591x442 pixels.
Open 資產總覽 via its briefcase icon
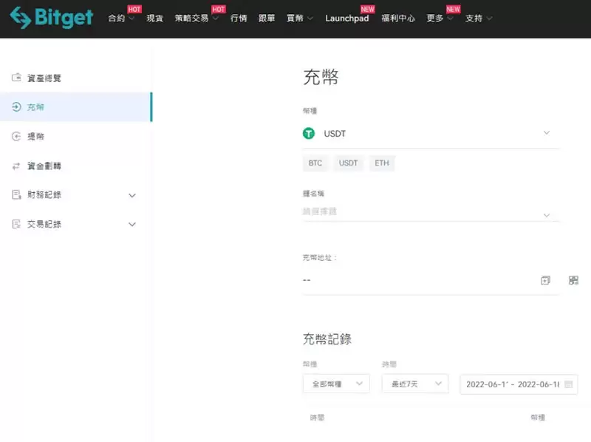(x=16, y=78)
